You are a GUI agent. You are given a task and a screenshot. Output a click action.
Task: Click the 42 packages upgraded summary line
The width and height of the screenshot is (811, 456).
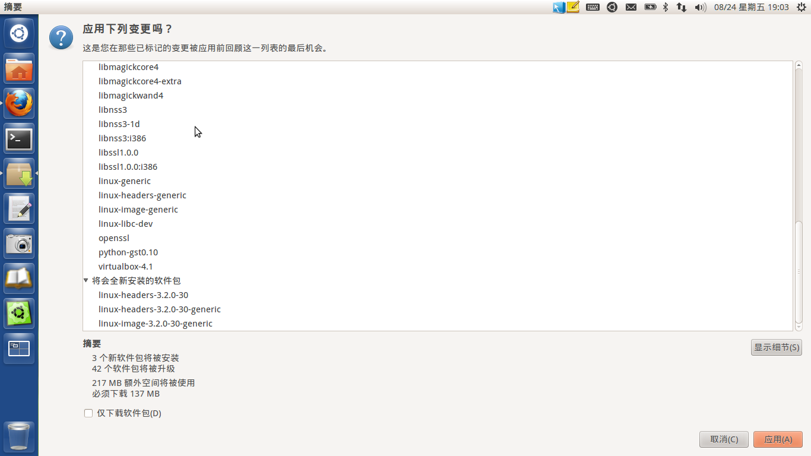(134, 369)
